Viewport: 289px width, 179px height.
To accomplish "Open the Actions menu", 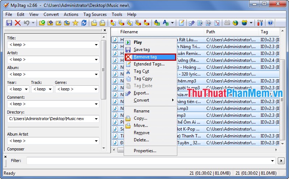I will [x=71, y=14].
